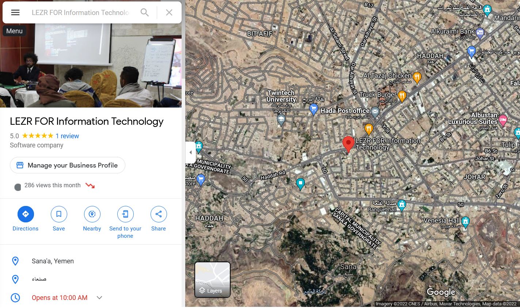This screenshot has width=520, height=308.
Task: Click the search magnifier icon
Action: [145, 12]
